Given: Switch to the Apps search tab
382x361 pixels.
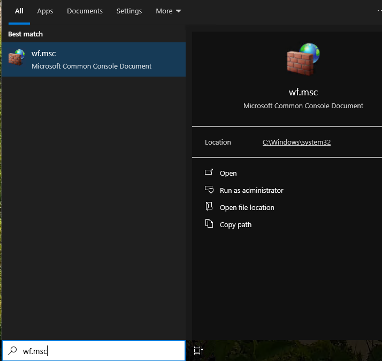Looking at the screenshot, I should [x=45, y=11].
